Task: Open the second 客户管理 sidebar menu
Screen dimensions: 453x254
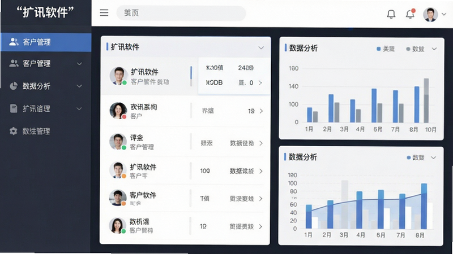Action: coord(46,63)
